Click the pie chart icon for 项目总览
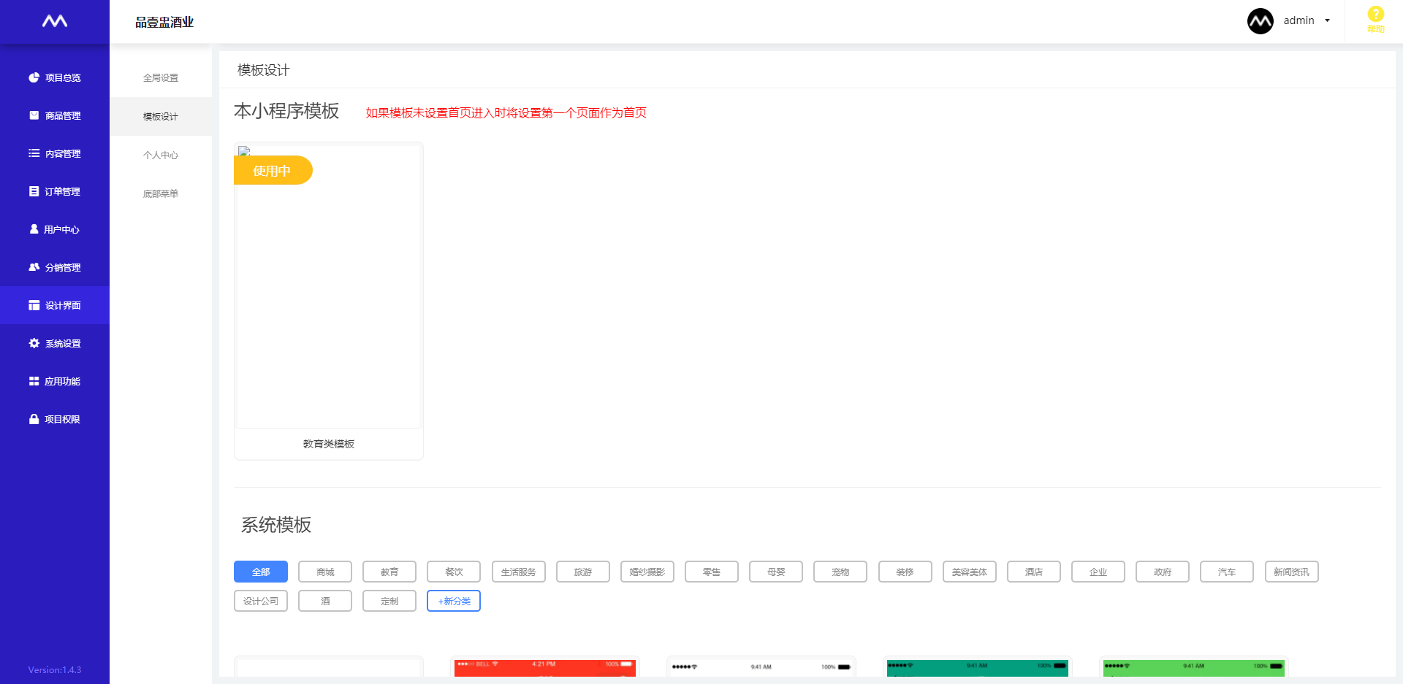Viewport: 1403px width, 684px height. tap(34, 77)
